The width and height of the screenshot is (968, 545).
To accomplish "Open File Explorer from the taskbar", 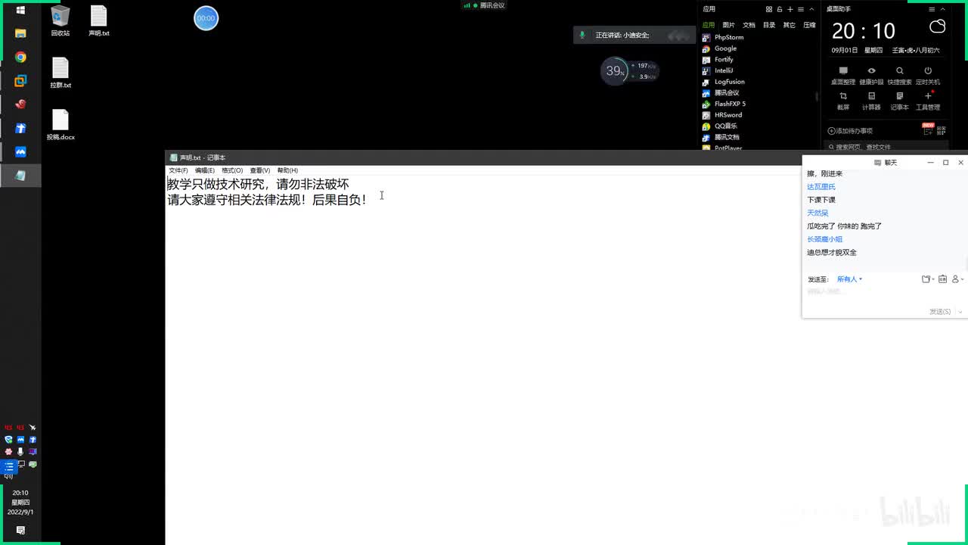I will (x=20, y=33).
